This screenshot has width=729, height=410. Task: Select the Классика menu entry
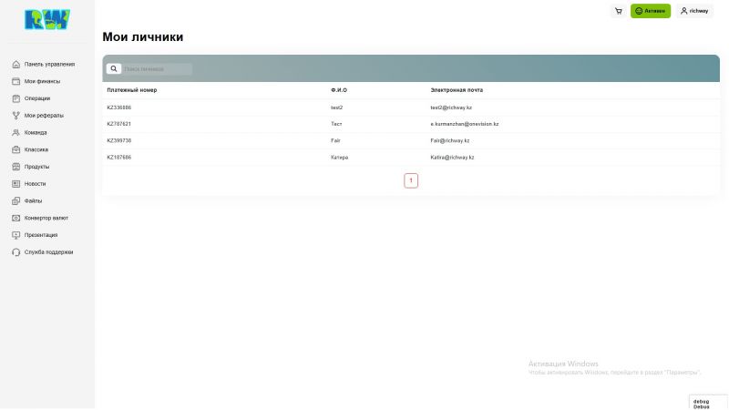pos(36,149)
